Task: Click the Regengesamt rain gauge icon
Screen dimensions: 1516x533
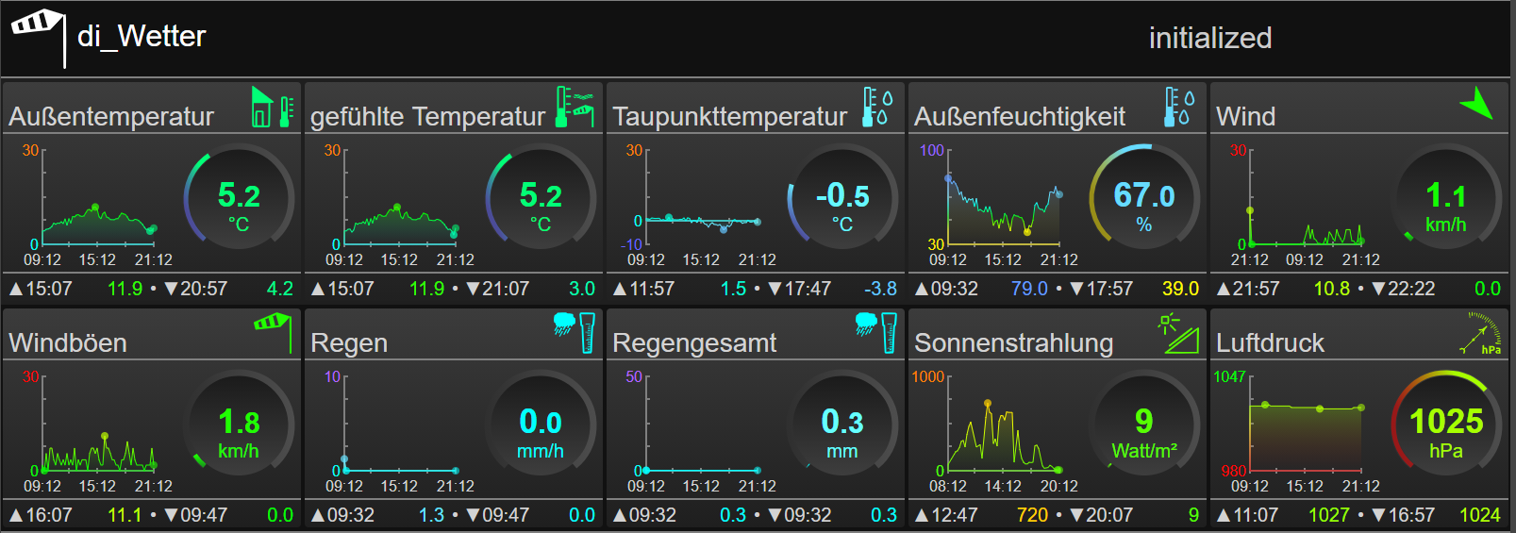Action: (876, 332)
